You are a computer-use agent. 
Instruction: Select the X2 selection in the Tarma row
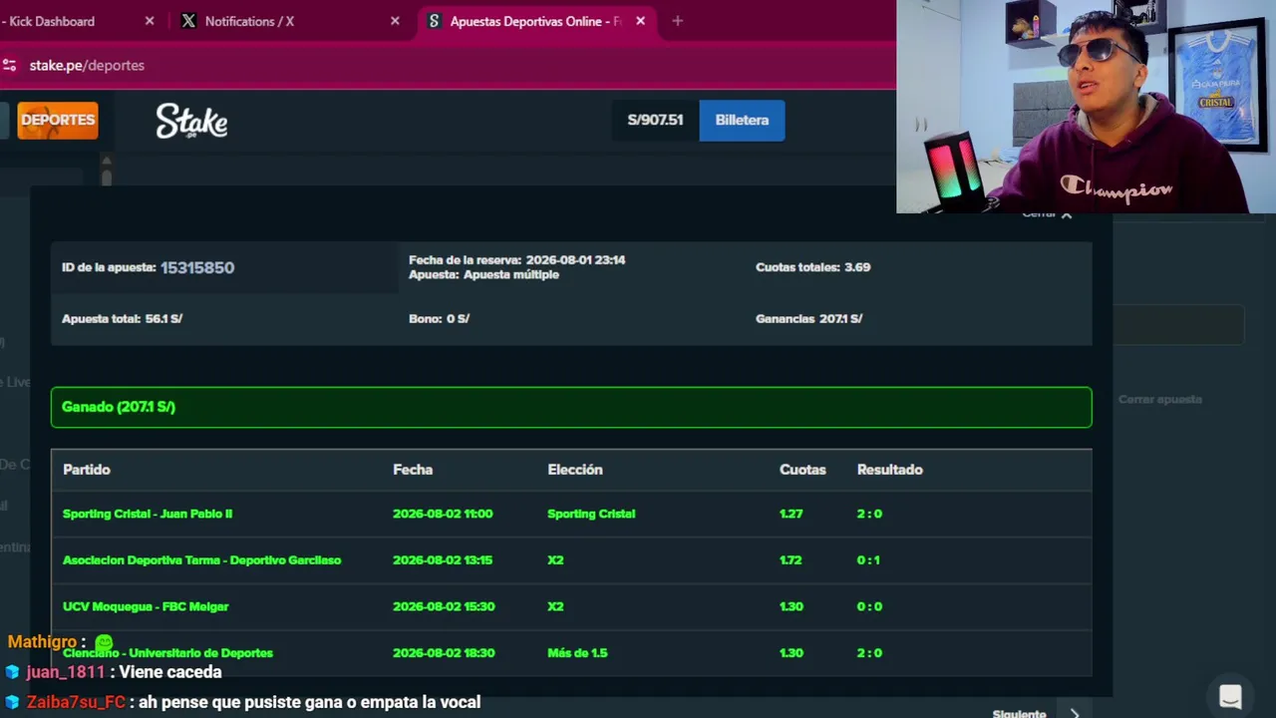pos(555,560)
